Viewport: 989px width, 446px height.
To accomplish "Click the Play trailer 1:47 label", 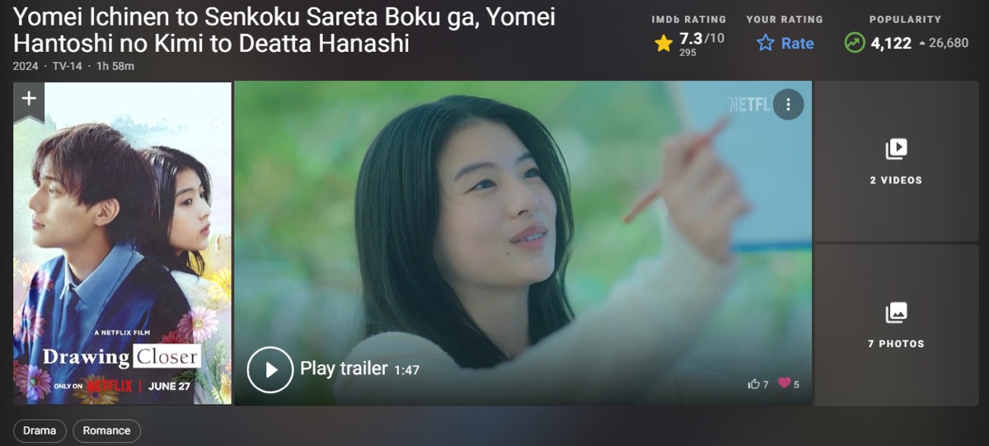I will click(x=359, y=369).
